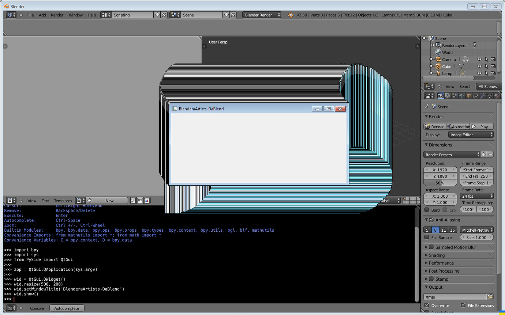Toggle the Overwrite checkbox

pyautogui.click(x=427, y=305)
